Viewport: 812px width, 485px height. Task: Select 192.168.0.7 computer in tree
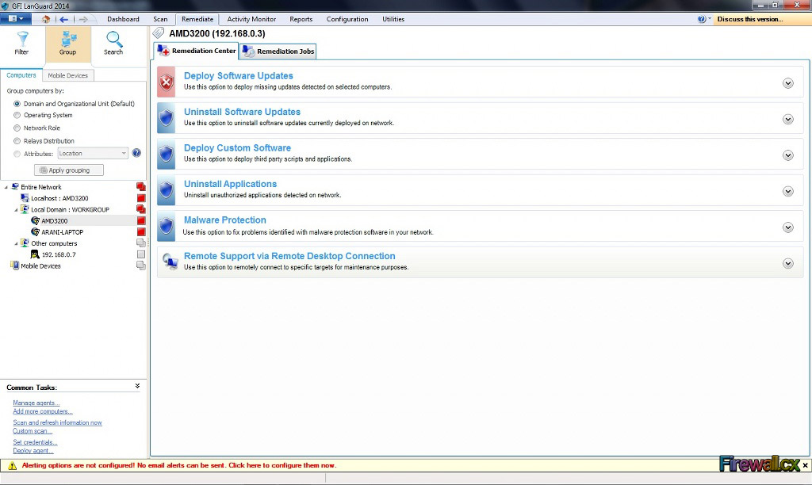[59, 254]
